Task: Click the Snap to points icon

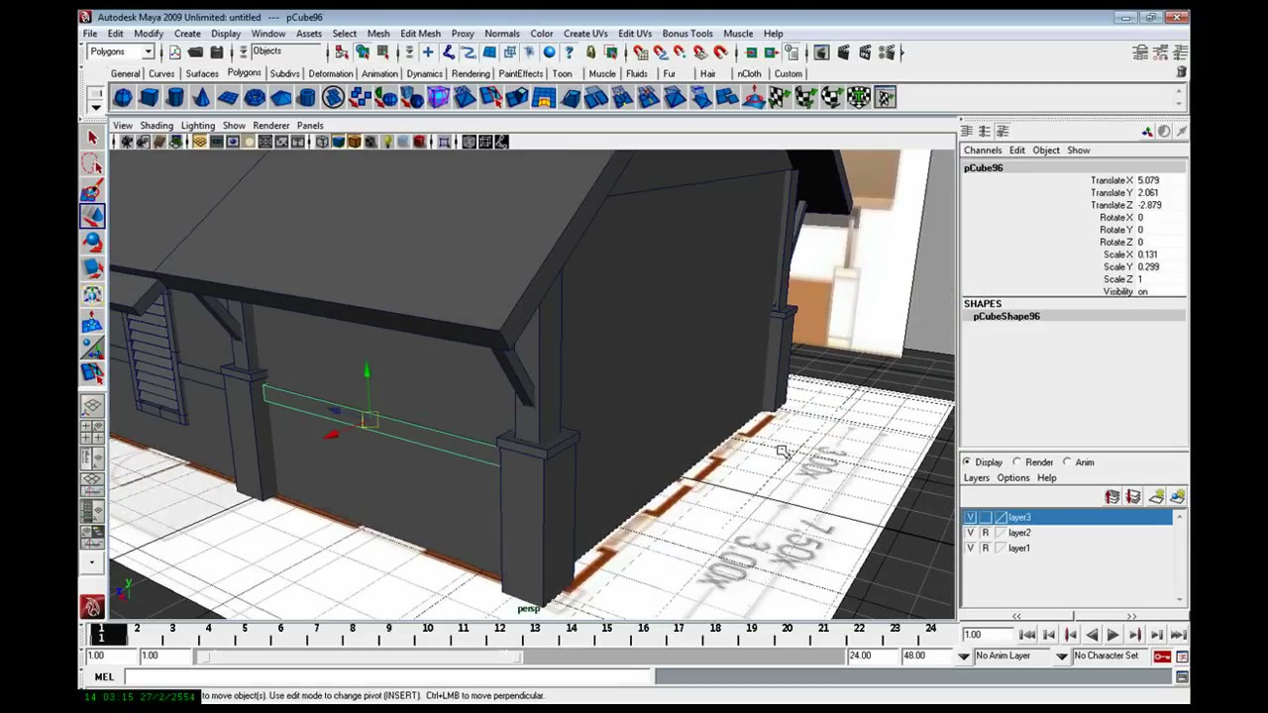Action: click(681, 52)
